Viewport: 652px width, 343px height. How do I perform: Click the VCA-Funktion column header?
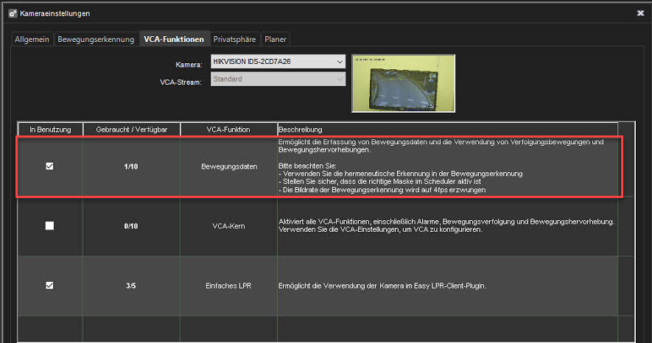coord(228,130)
